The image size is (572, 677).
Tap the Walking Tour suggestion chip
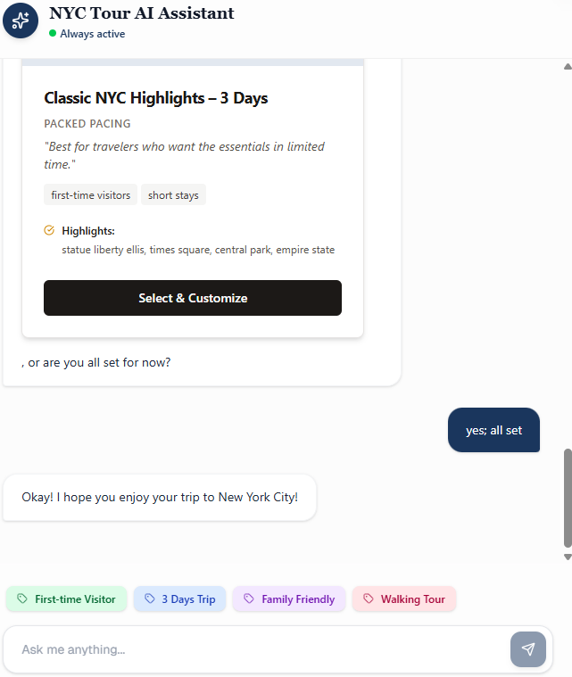click(x=404, y=599)
